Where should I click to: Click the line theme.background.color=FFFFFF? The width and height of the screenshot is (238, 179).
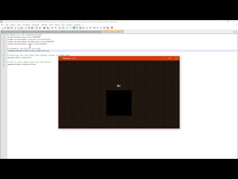click(x=24, y=37)
